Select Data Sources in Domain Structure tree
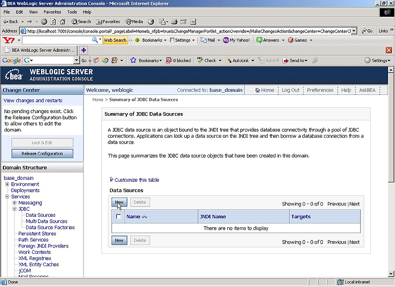 point(40,215)
